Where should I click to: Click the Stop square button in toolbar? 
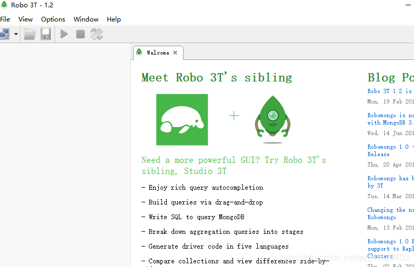click(x=80, y=34)
